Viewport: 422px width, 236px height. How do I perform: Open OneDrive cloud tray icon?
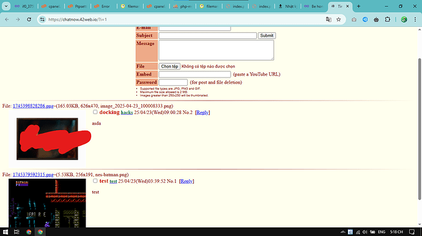343,232
